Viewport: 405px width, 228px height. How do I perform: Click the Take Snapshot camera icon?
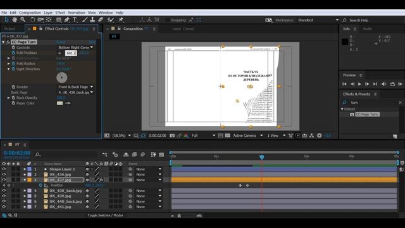[x=172, y=136]
